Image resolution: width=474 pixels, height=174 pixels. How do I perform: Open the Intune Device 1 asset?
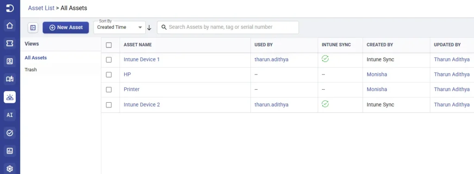(142, 60)
